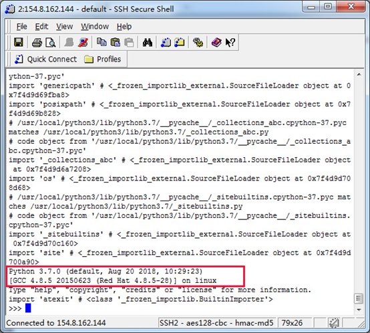Expand the Profiles dropdown
Viewport: 370px width, 333px height.
[103, 59]
